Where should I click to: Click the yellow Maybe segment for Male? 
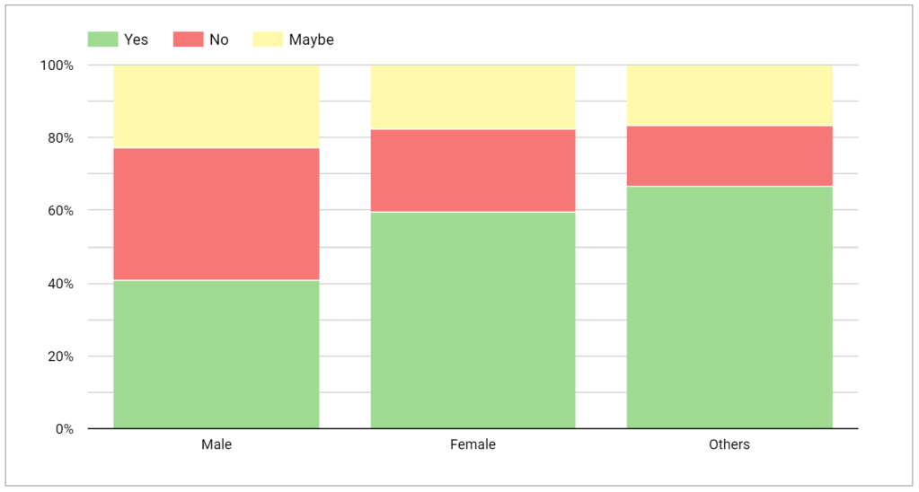coord(216,106)
